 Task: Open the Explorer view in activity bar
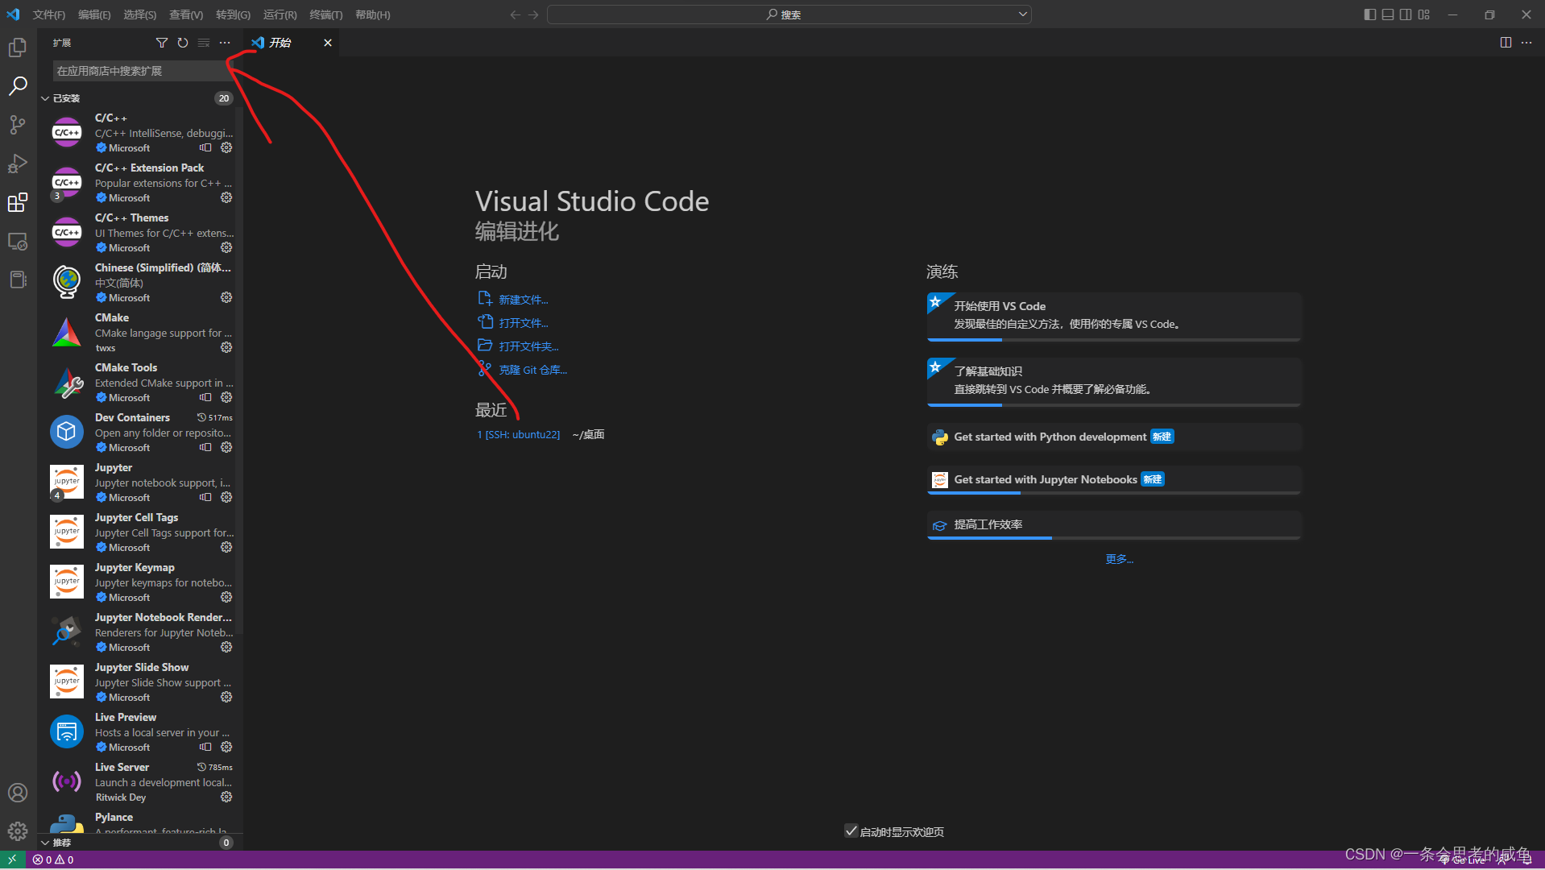18,48
